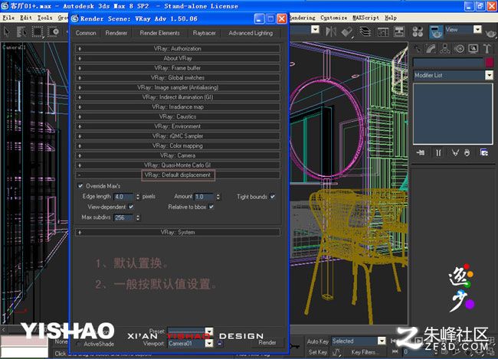Expand VRay:: Authorization rollout

[178, 48]
